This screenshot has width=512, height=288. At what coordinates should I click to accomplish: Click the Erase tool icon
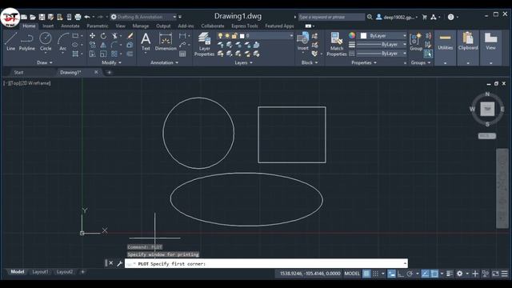click(x=130, y=35)
